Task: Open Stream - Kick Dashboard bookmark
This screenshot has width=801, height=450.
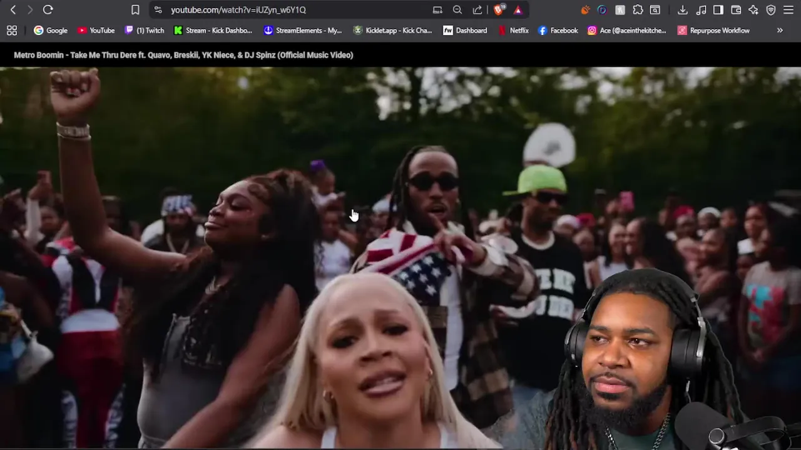Action: [x=213, y=30]
